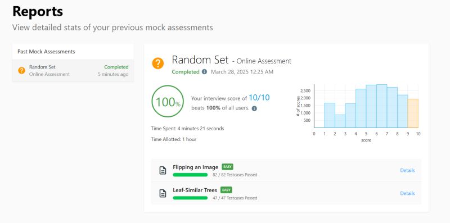Click the orange question mark icon in sidebar
The image size is (450, 223).
(x=21, y=71)
